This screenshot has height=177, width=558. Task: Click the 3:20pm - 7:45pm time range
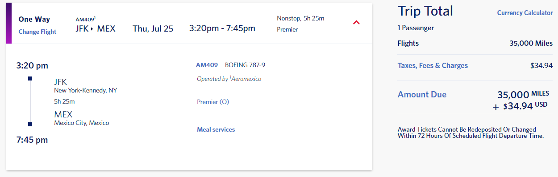[x=222, y=28]
